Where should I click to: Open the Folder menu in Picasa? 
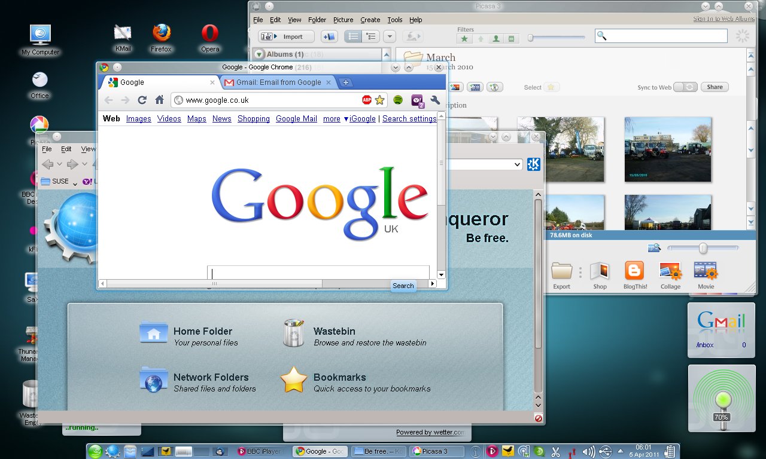click(x=317, y=20)
